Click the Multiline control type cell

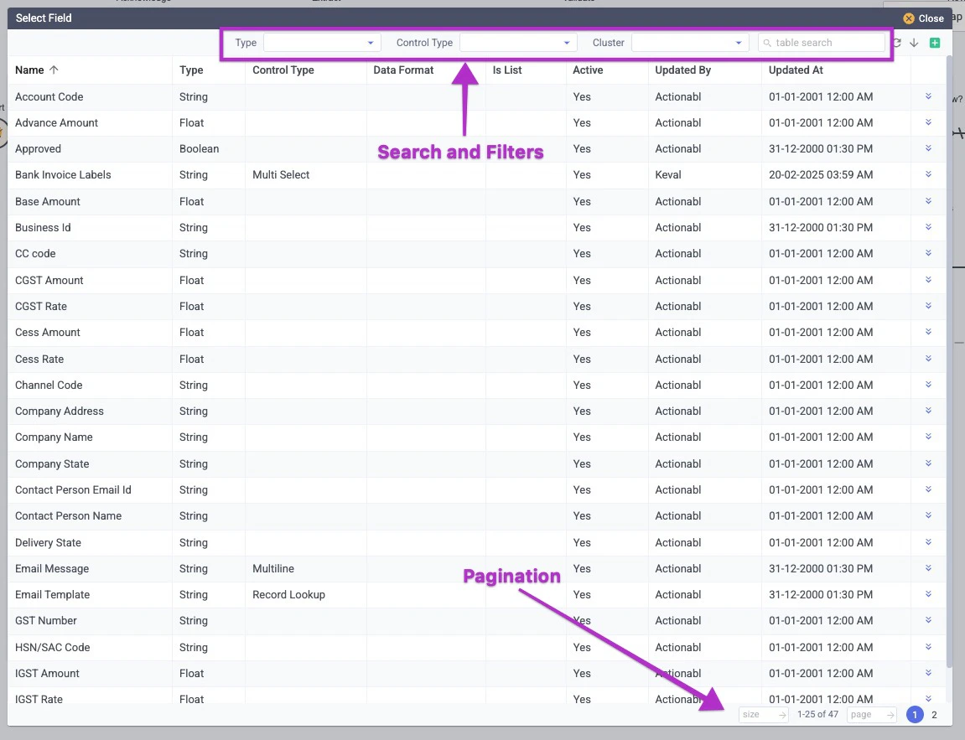(273, 569)
